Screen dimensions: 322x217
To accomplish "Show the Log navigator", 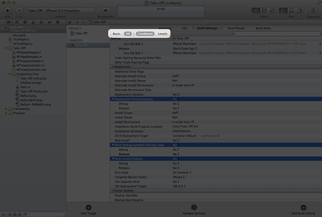I will click(x=58, y=22).
